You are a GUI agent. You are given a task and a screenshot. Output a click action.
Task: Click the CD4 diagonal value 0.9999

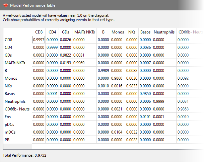52,48
